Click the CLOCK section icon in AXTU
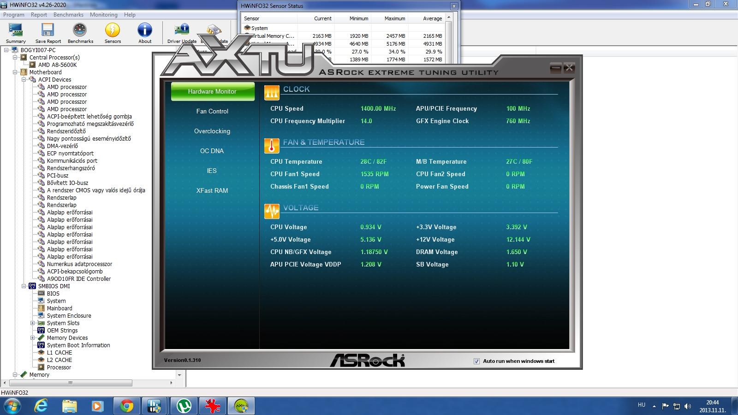 click(272, 93)
